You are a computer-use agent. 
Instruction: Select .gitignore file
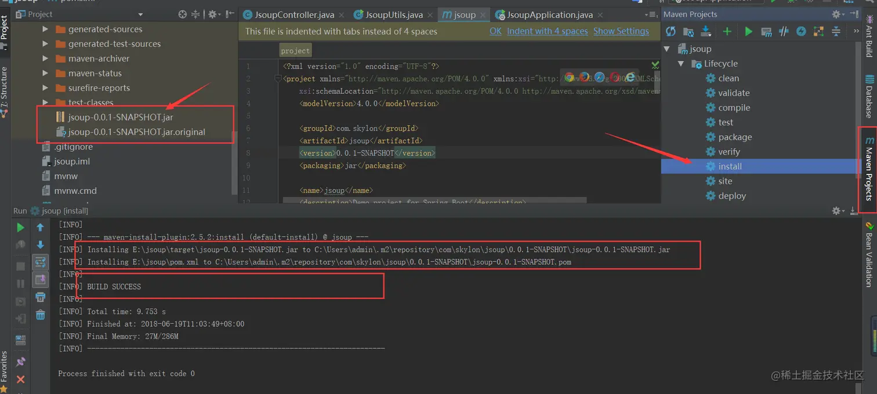pyautogui.click(x=67, y=147)
